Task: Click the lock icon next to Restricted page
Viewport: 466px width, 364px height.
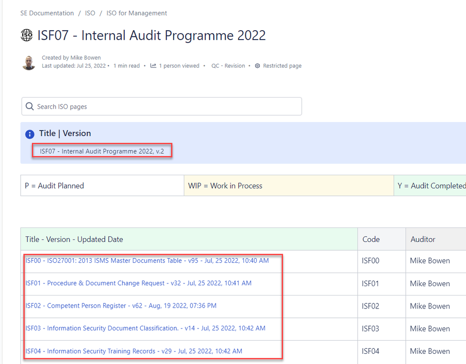Action: coord(257,66)
